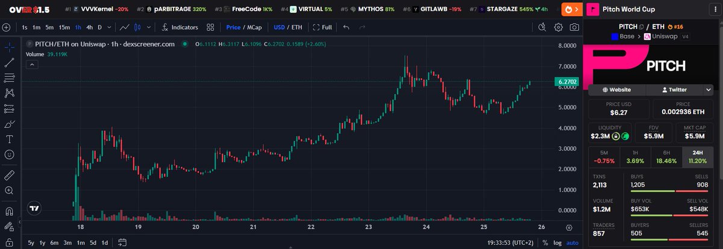
Task: Select the crosshair cursor tool
Action: pos(9,46)
